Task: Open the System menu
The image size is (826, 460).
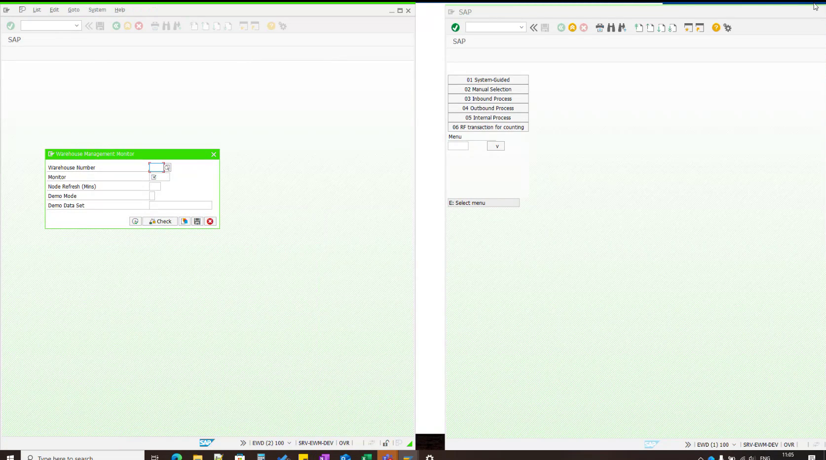Action: (97, 9)
